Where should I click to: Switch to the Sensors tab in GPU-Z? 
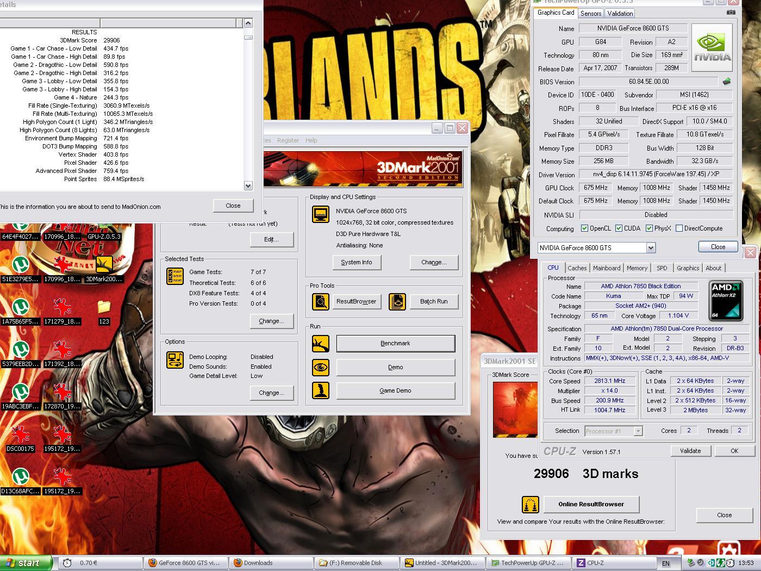pyautogui.click(x=591, y=14)
